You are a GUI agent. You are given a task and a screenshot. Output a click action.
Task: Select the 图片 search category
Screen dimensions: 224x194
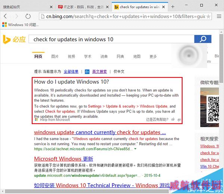pyautogui.click(x=55, y=56)
